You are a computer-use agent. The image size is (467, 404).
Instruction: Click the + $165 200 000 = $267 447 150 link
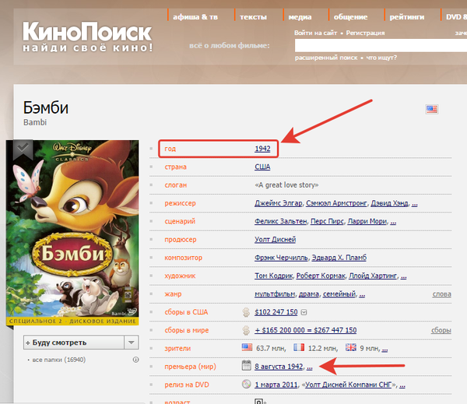[x=306, y=330]
